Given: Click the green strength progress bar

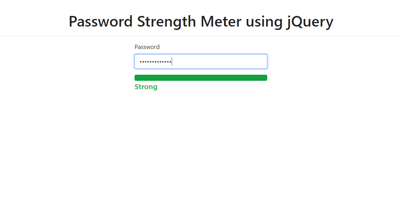Looking at the screenshot, I should [x=201, y=78].
